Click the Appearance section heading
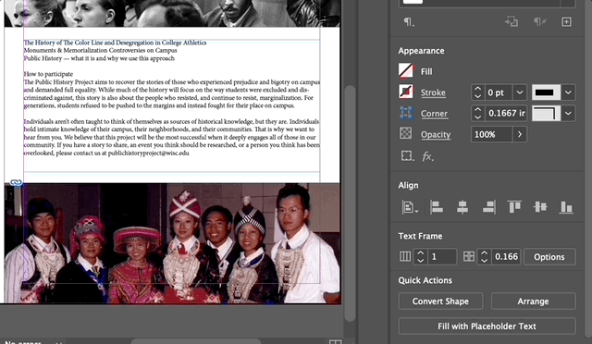The height and width of the screenshot is (344, 592). 421,51
